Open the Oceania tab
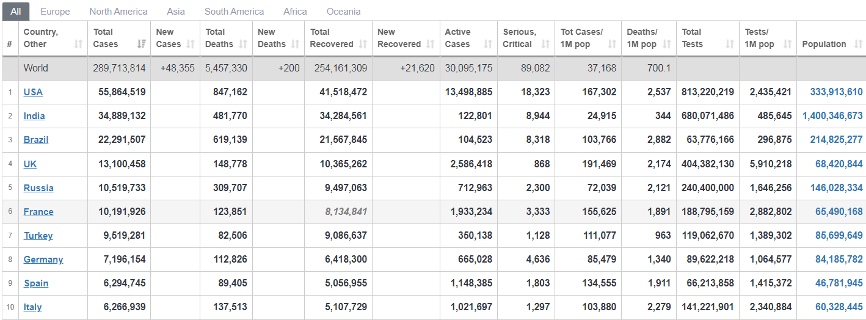 (344, 11)
